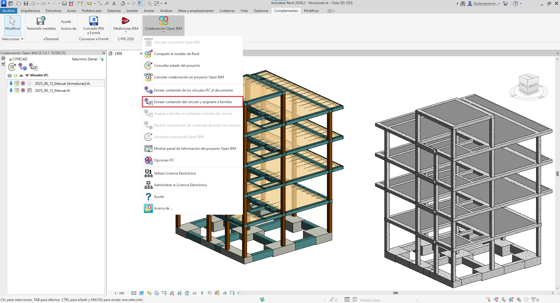The width and height of the screenshot is (560, 303).
Task: Select Consultar estado del proyecto menu entry
Action: click(x=177, y=66)
